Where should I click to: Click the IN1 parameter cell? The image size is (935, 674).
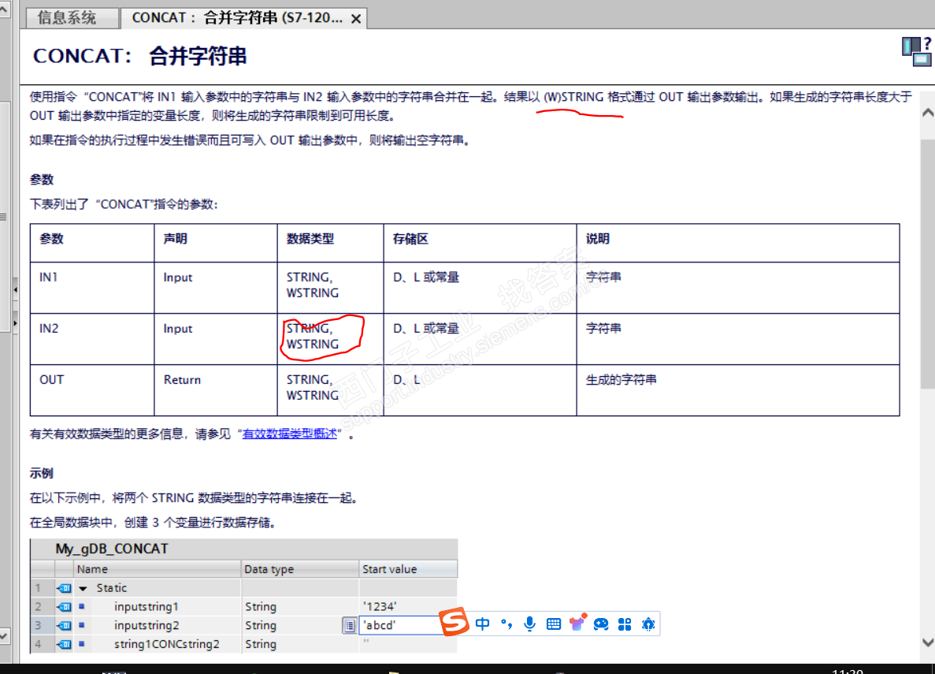pos(92,288)
